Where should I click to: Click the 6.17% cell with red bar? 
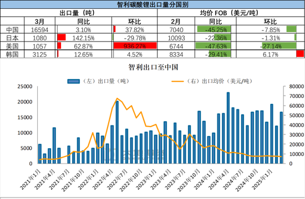tap(271, 54)
